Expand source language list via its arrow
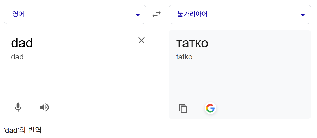 pos(137,15)
